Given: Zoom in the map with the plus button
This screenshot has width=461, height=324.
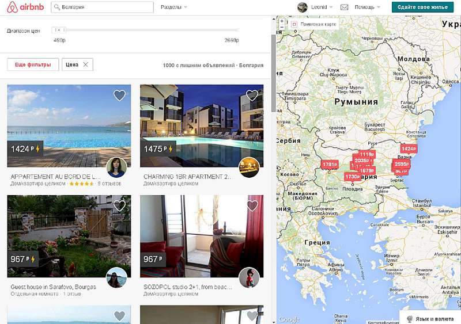Looking at the screenshot, I should [282, 21].
